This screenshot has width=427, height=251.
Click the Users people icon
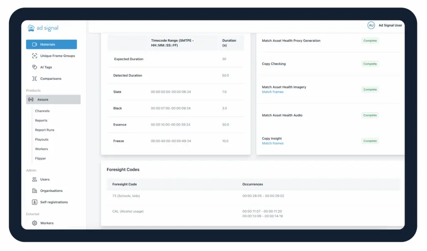(x=35, y=179)
